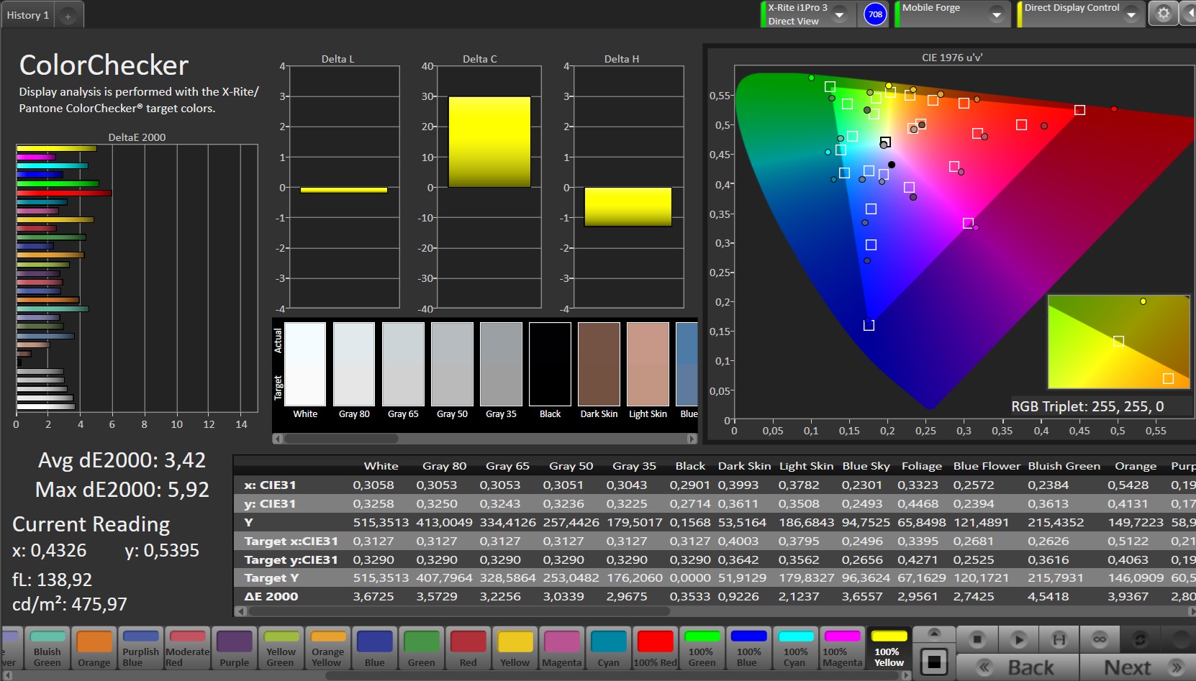Viewport: 1196px width, 681px height.
Task: Expand the X-Rite i1Pro 3 meter dropdown
Action: tap(839, 14)
